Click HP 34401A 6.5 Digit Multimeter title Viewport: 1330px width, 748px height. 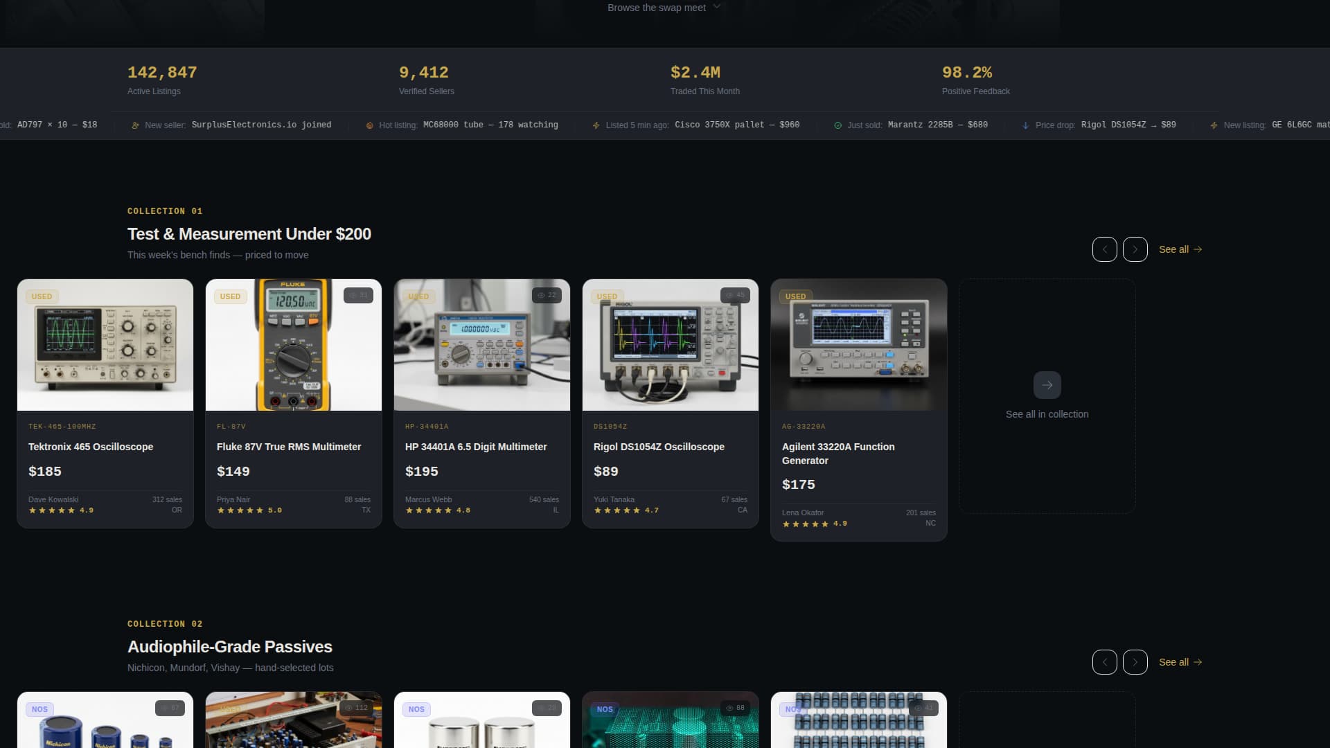[x=476, y=447]
